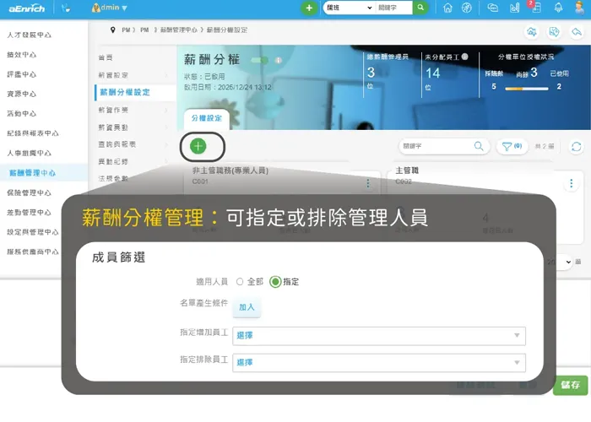The image size is (591, 422).
Task: Expand 薪資設定 submenu arrow
Action: click(166, 75)
